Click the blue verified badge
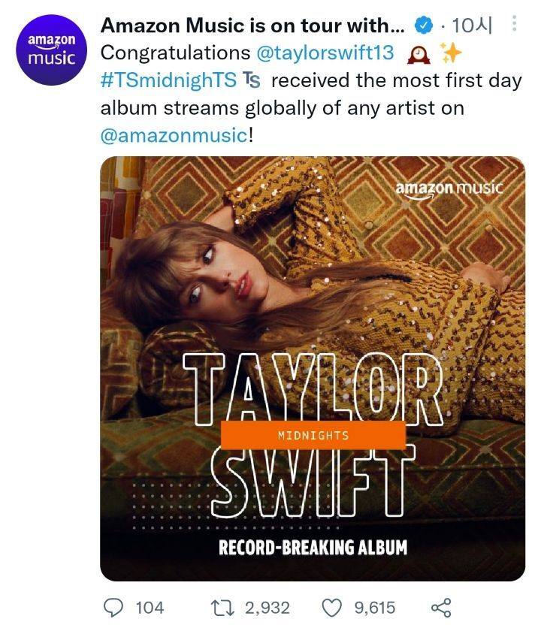This screenshot has height=628, width=541. coord(424,26)
